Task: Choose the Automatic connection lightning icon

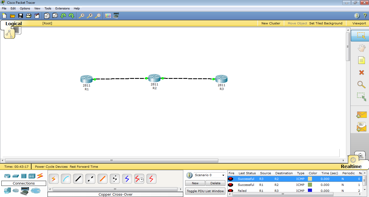Action: (x=53, y=179)
